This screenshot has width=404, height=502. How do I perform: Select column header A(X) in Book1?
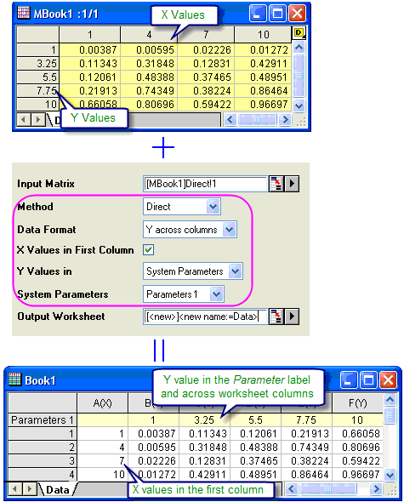102,402
